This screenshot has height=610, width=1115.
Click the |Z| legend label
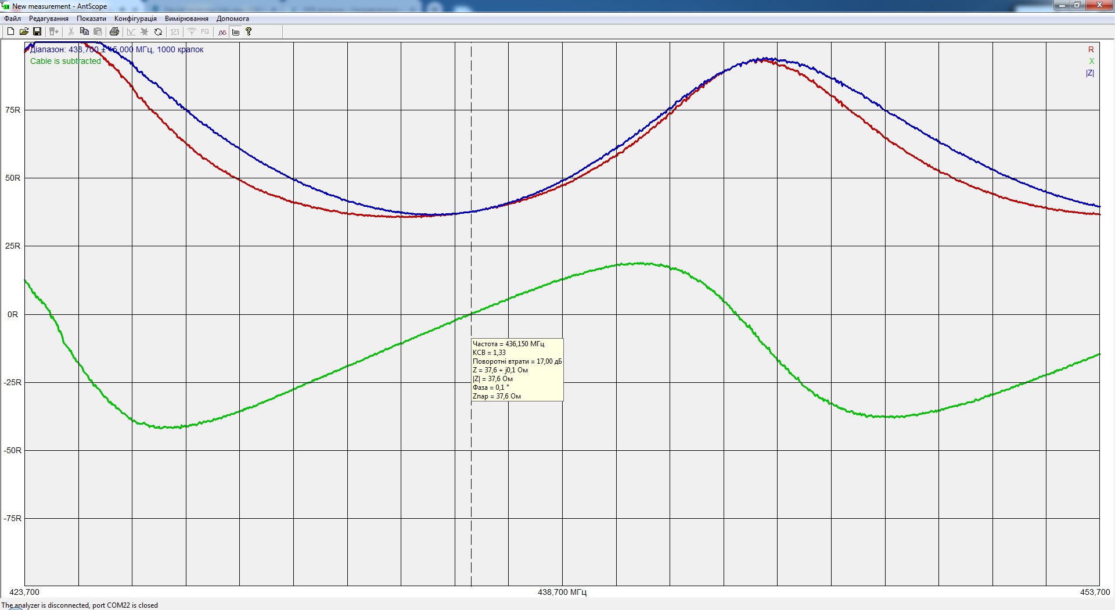[1089, 73]
